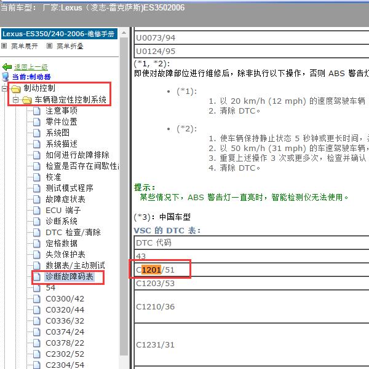This screenshot has width=369, height=369.
Task: Open the ECU 端子 page
Action: (x=63, y=210)
